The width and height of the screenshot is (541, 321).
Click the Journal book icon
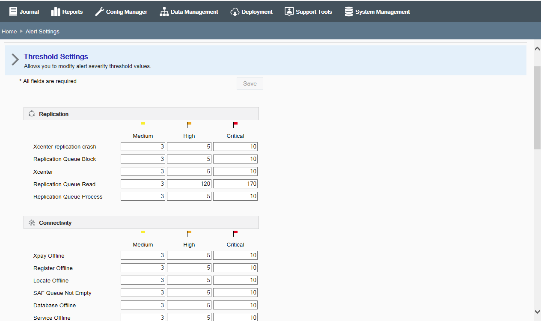[x=13, y=12]
